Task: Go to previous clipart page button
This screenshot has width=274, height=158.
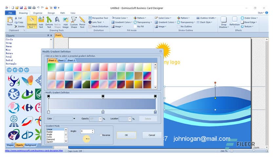Action: pyautogui.click(x=15, y=70)
